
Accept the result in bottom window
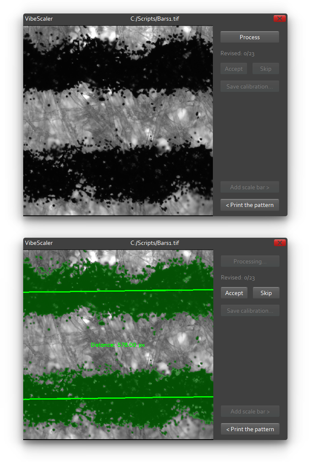tap(234, 293)
